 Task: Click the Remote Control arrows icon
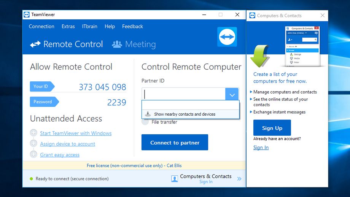tap(35, 44)
